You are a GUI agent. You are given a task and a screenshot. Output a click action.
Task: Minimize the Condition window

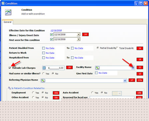coord(136,3)
